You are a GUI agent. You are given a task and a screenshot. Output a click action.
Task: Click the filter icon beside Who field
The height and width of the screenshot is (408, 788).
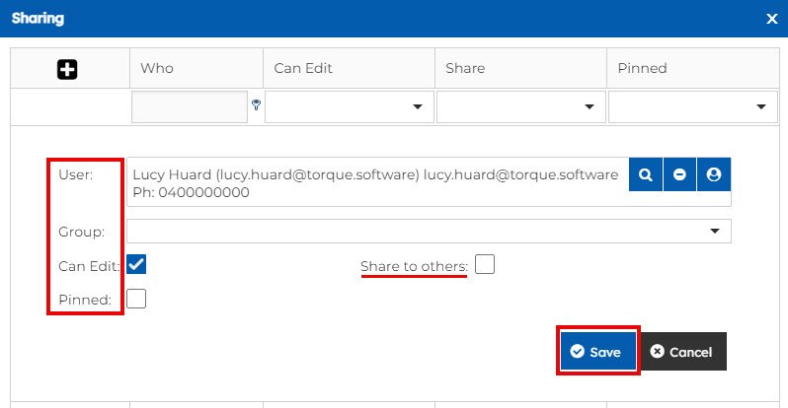click(256, 105)
